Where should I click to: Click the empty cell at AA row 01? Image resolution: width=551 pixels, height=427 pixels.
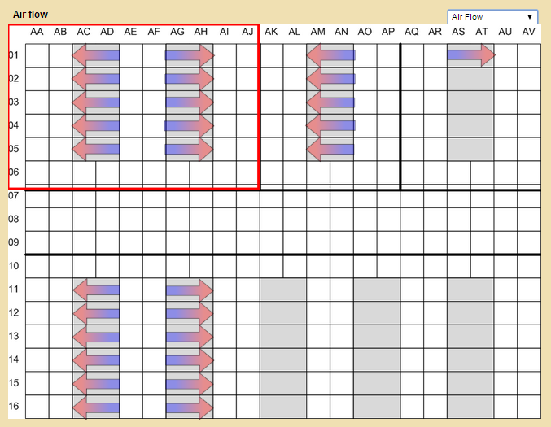(37, 55)
